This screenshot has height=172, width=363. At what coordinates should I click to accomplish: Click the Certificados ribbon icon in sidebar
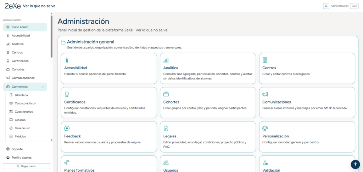[8, 61]
